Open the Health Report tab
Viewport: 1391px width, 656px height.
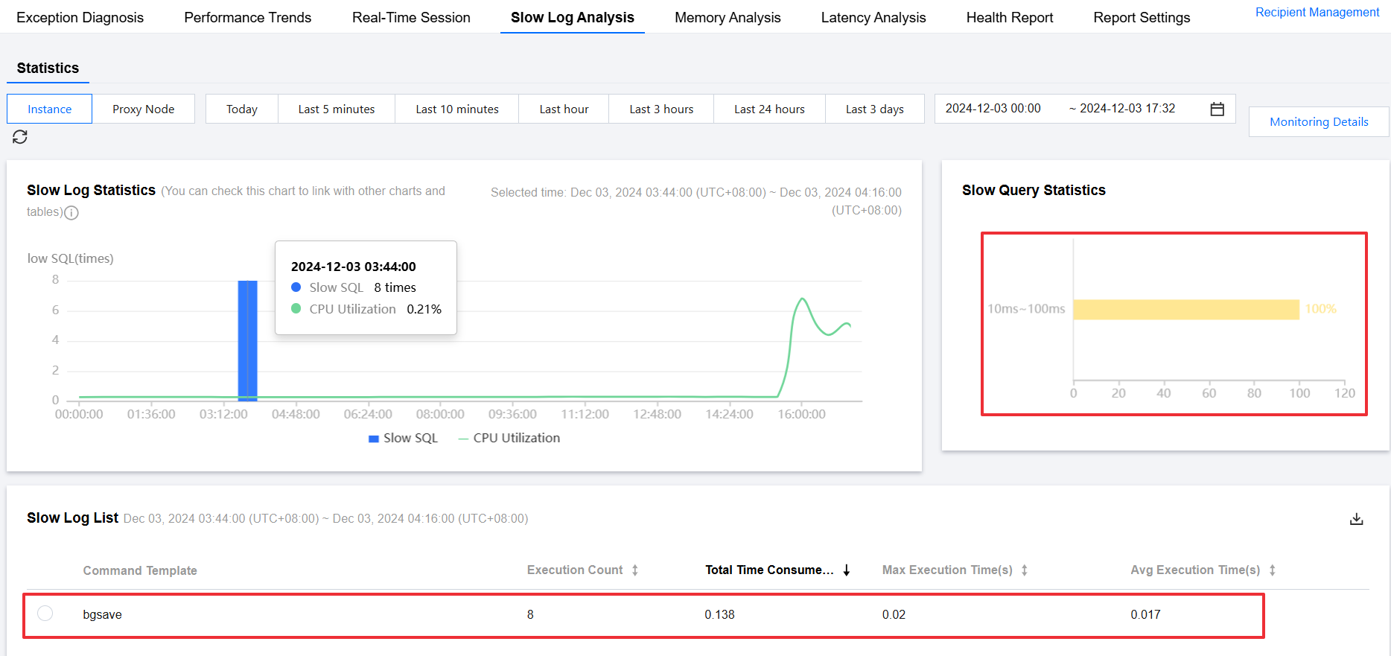pyautogui.click(x=1010, y=17)
